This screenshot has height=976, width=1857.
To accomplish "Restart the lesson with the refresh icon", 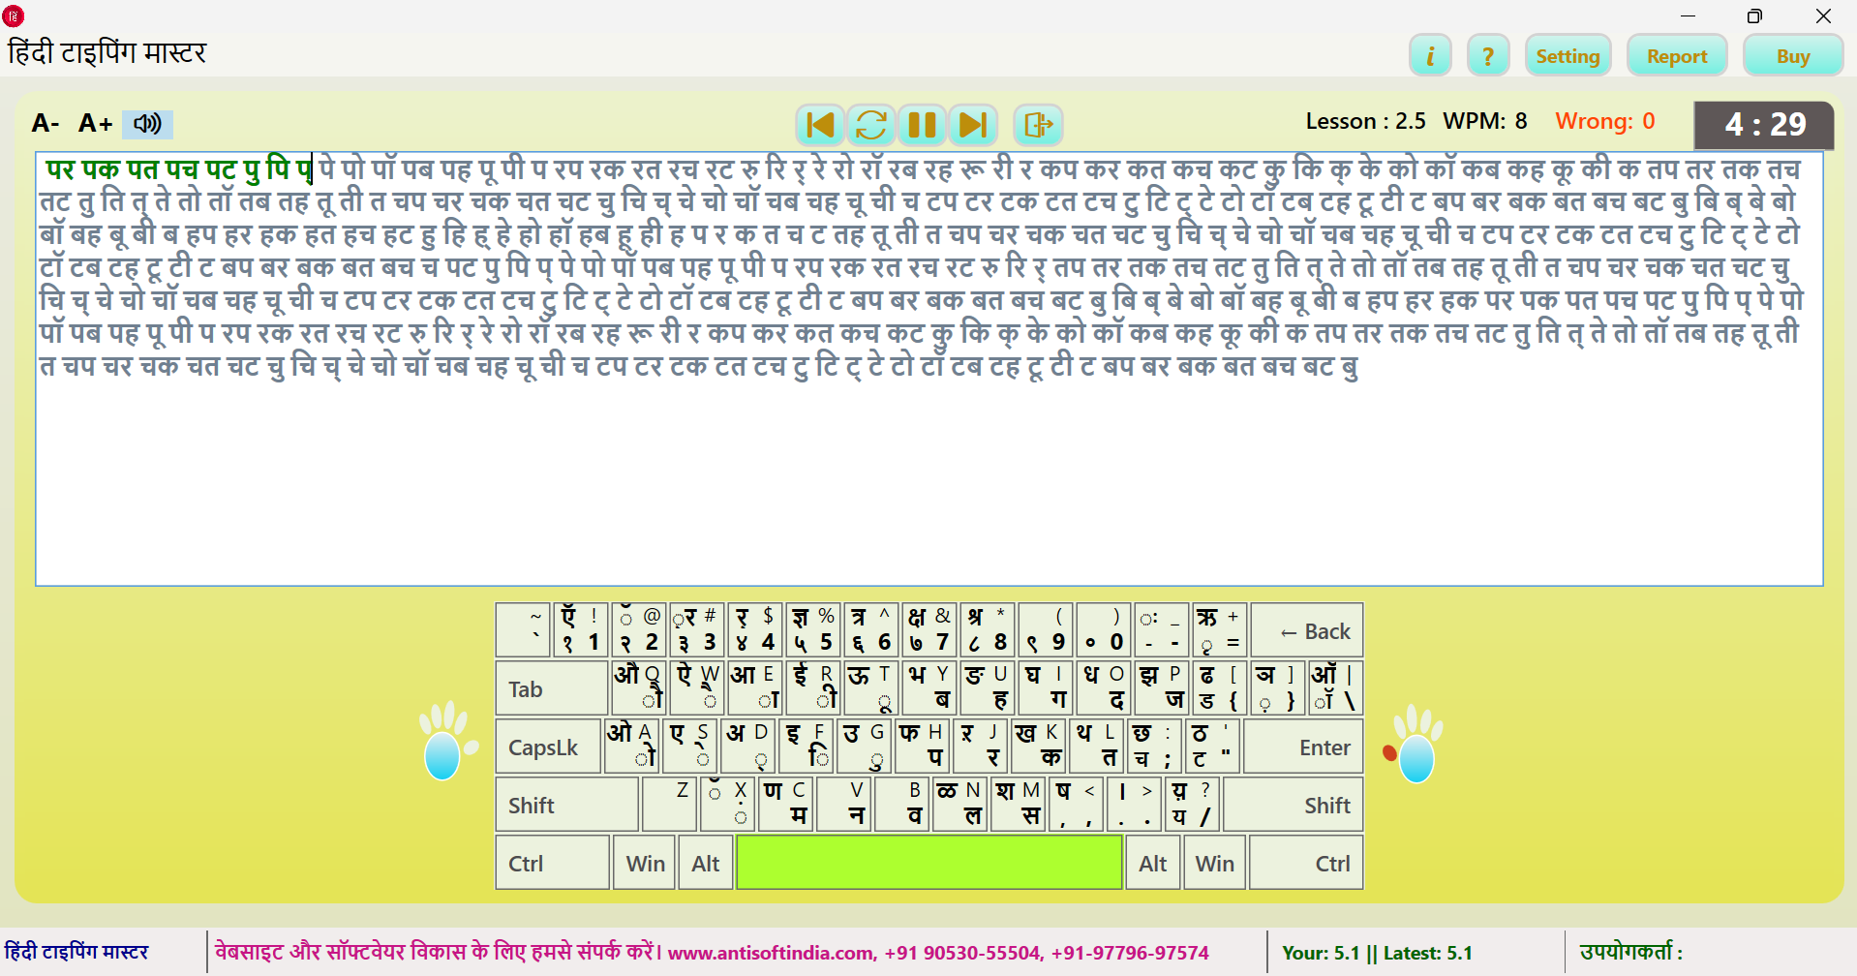I will (x=870, y=125).
